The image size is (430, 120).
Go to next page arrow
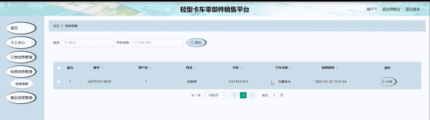pyautogui.click(x=252, y=95)
